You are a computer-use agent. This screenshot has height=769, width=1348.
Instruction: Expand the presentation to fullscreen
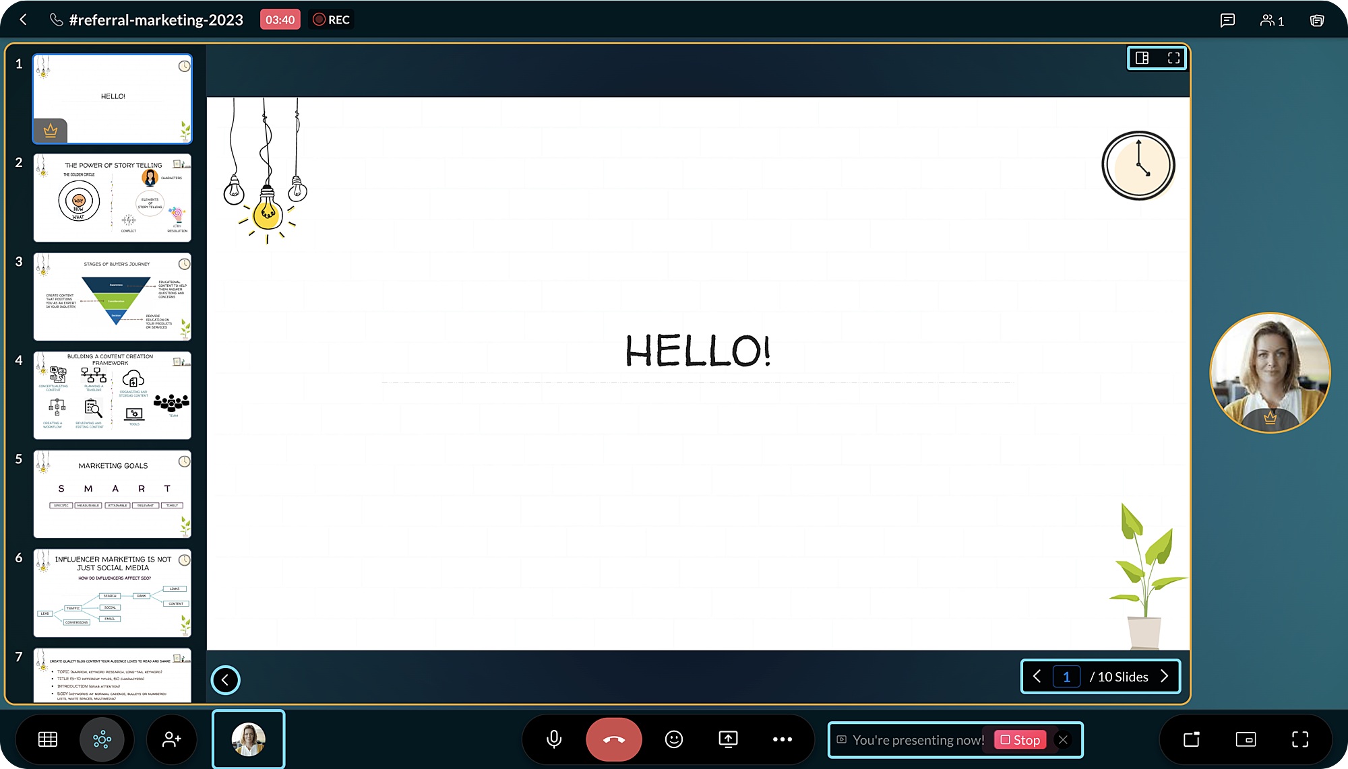pyautogui.click(x=1173, y=58)
